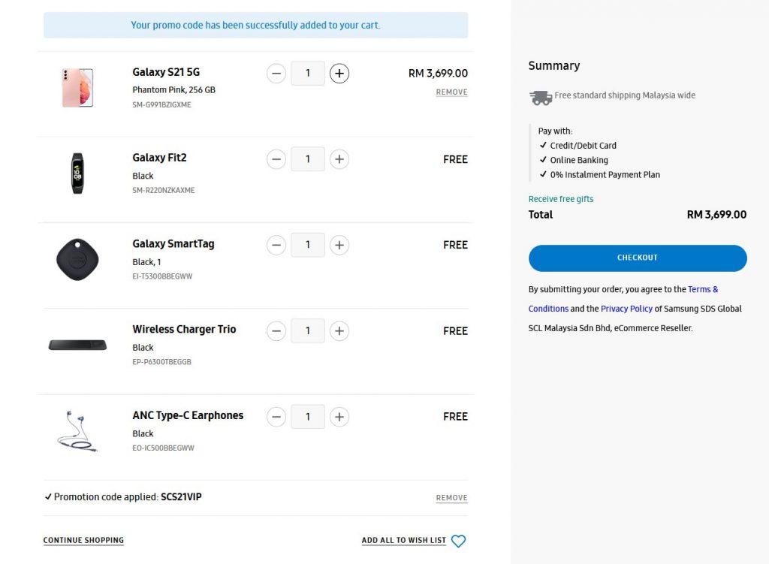Remove the SCS21VIP promotion code
769x564 pixels.
click(451, 498)
